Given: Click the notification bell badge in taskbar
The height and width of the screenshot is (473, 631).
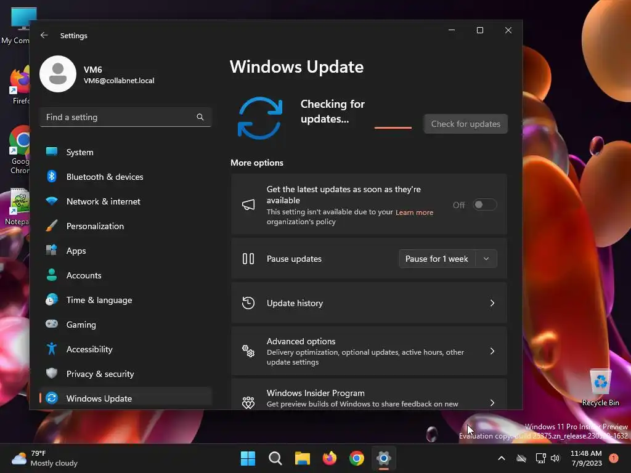Looking at the screenshot, I should click(x=614, y=458).
